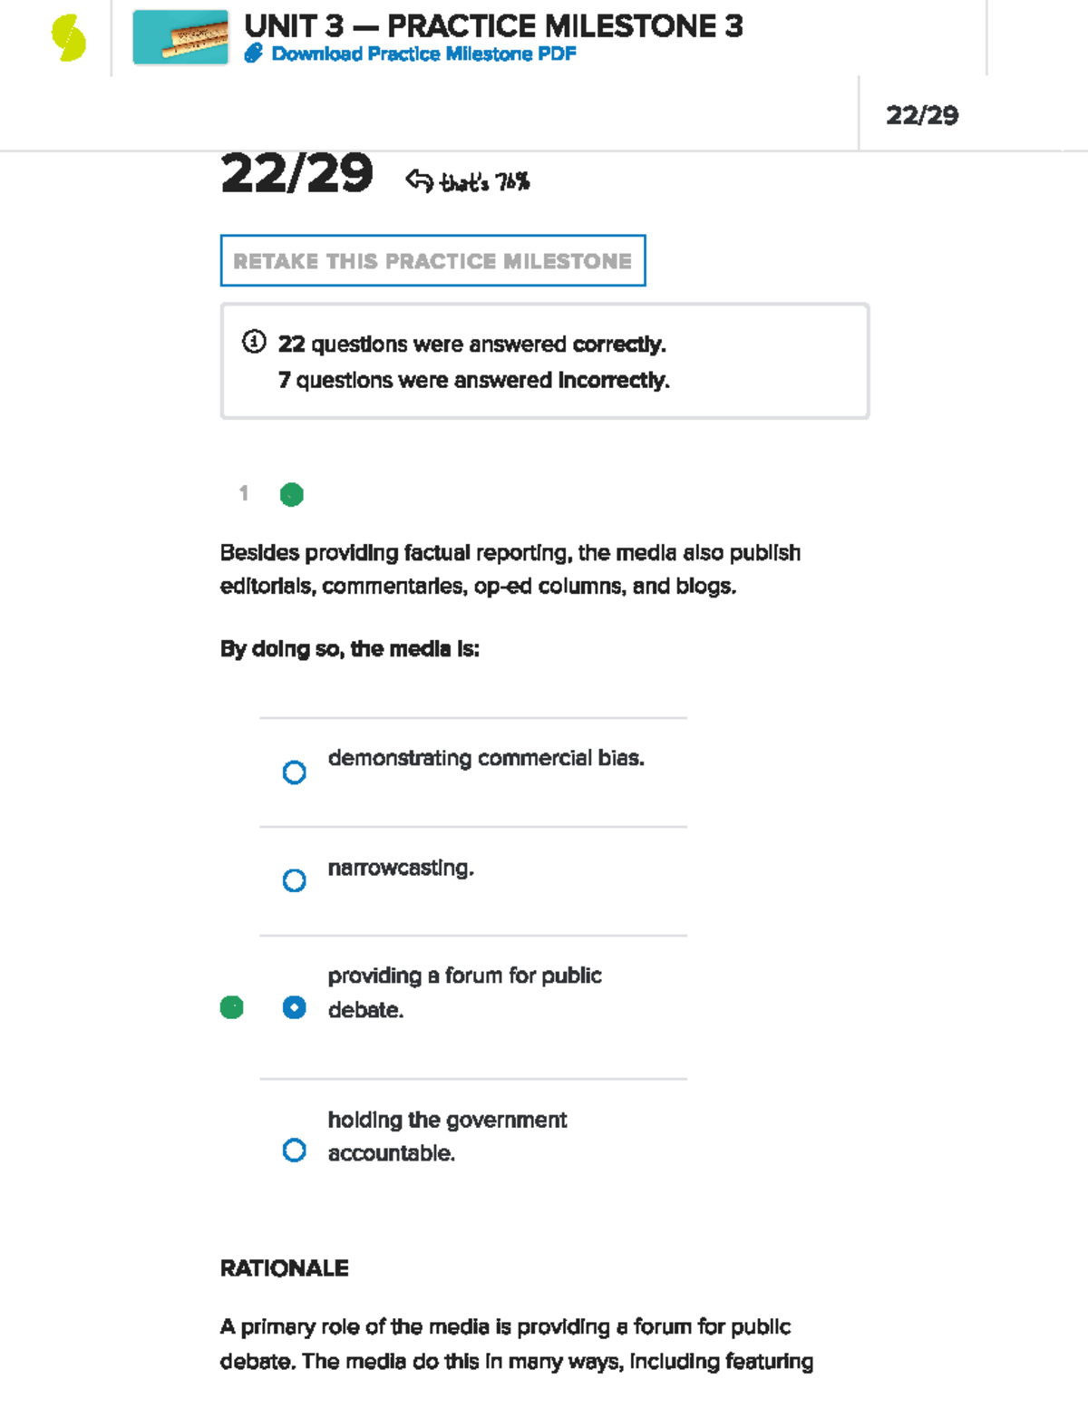Click the info circle icon in results box
1088x1408 pixels.
click(x=254, y=342)
